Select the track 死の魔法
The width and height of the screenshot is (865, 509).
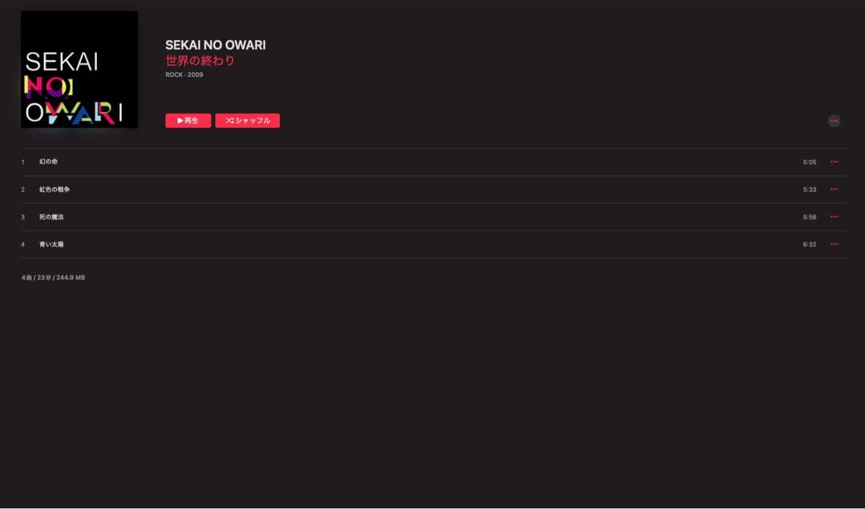(51, 217)
